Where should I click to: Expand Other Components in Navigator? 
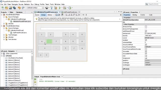[x=2, y=53]
